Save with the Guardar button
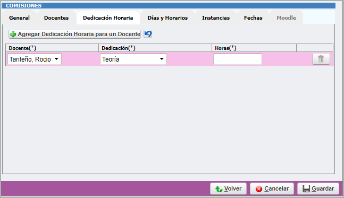Screen dimensions: 344x198 pyautogui.click(x=318, y=188)
